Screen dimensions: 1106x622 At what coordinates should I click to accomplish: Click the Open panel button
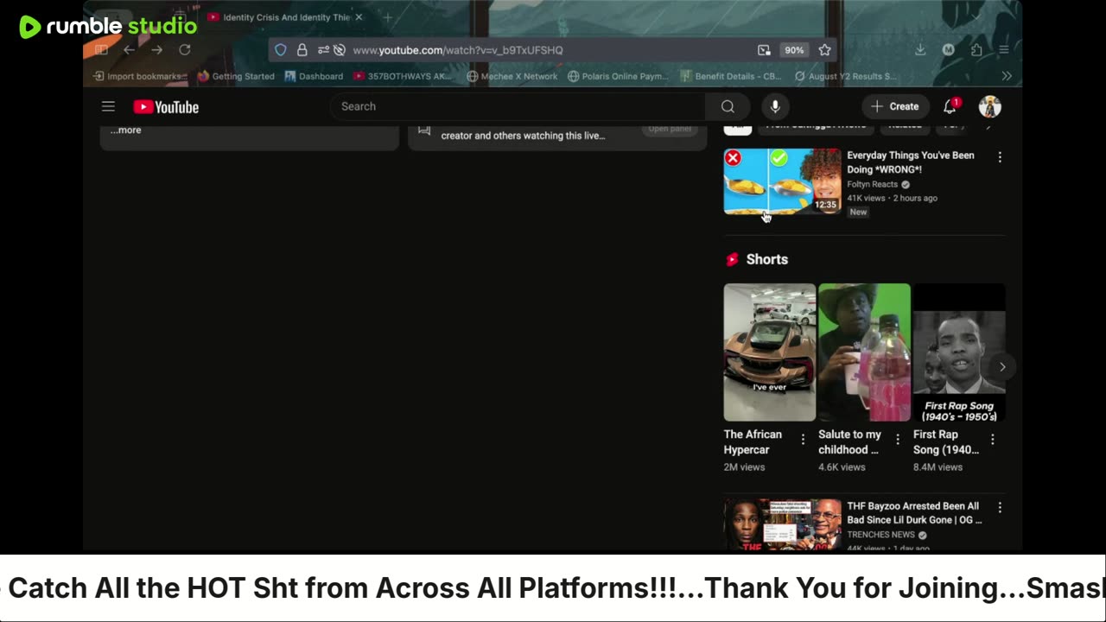tap(670, 130)
